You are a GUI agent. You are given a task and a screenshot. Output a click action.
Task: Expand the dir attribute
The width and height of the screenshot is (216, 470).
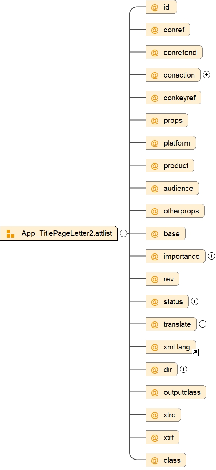click(x=183, y=369)
